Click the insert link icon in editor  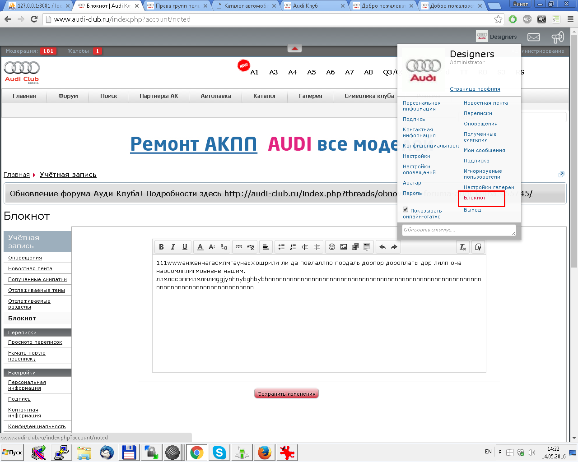coord(239,247)
